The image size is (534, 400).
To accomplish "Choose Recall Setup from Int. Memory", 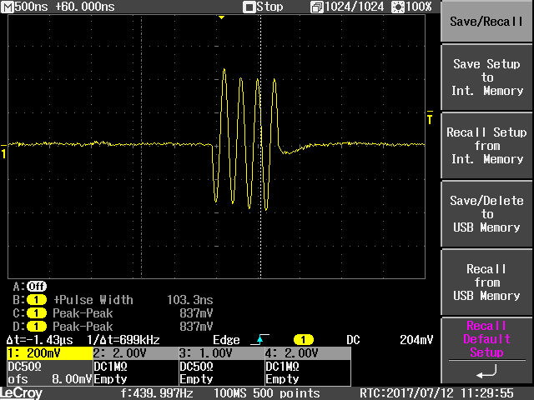I will [486, 146].
